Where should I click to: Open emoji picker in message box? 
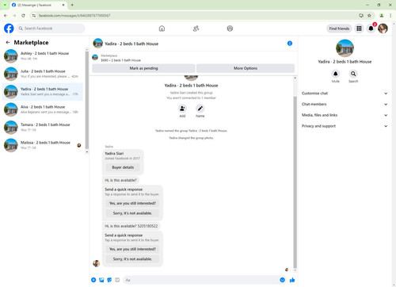282,280
